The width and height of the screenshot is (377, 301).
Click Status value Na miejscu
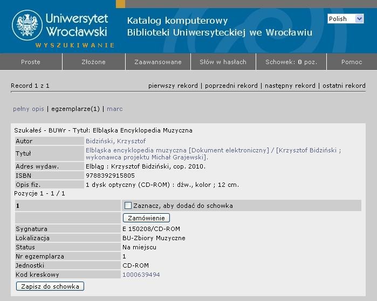[139, 247]
